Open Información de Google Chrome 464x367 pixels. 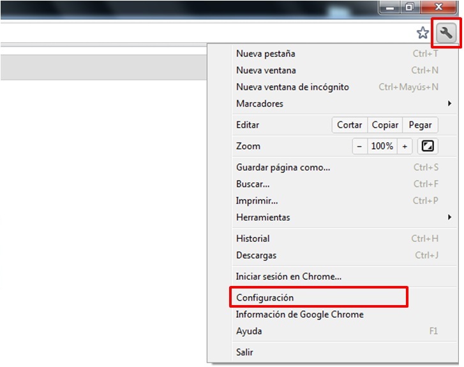point(299,314)
